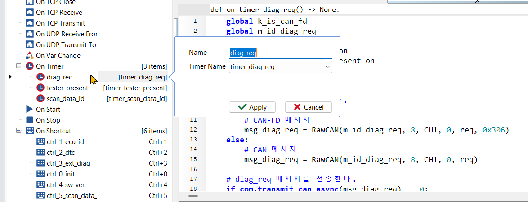Select the On TCP Transmit tree item
Image resolution: width=528 pixels, height=202 pixels.
click(60, 23)
